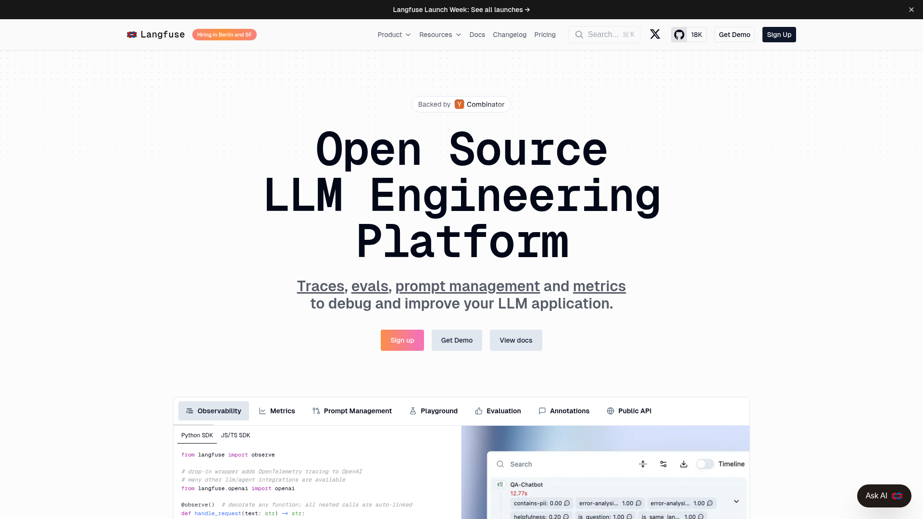Select the Observability tab

pos(213,411)
